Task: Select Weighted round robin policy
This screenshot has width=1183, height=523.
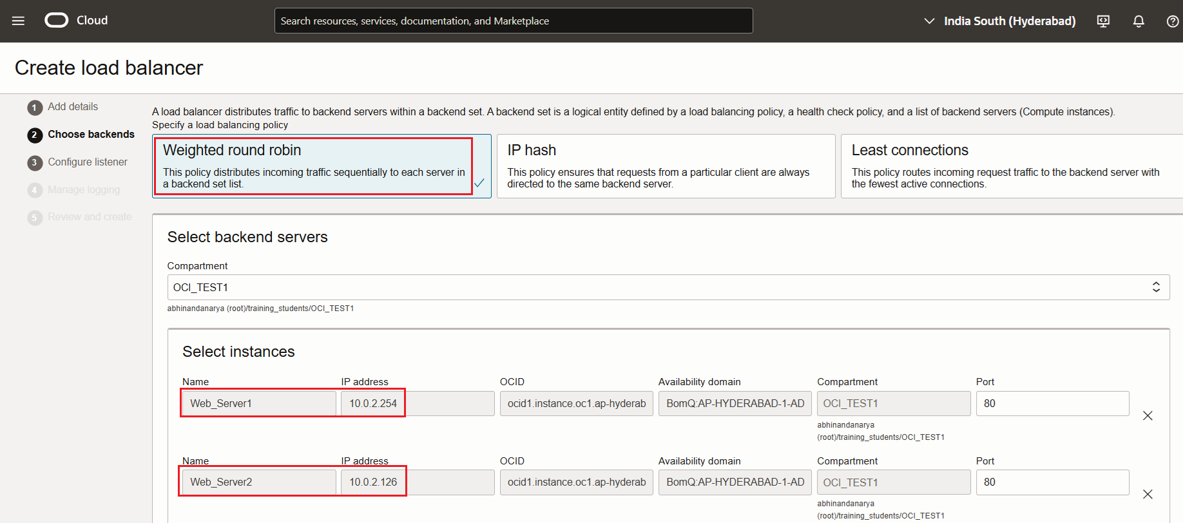Action: tap(321, 166)
